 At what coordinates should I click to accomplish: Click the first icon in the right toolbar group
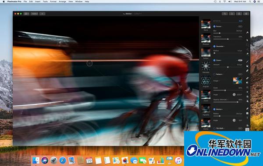225,14
